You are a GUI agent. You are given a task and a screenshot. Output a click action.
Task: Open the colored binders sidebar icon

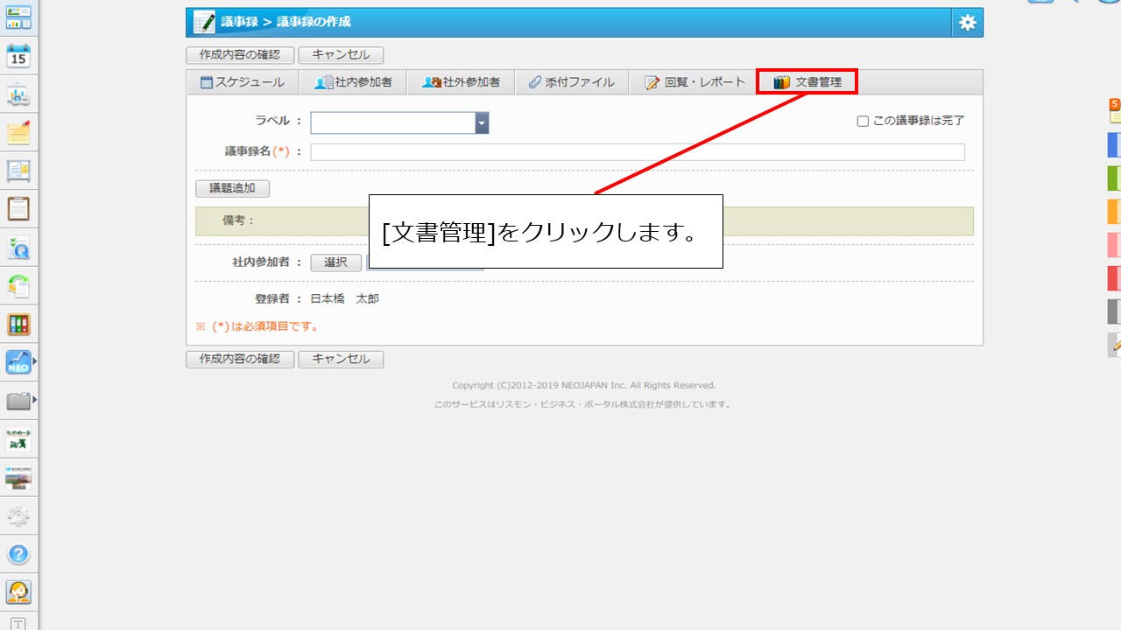pos(18,325)
